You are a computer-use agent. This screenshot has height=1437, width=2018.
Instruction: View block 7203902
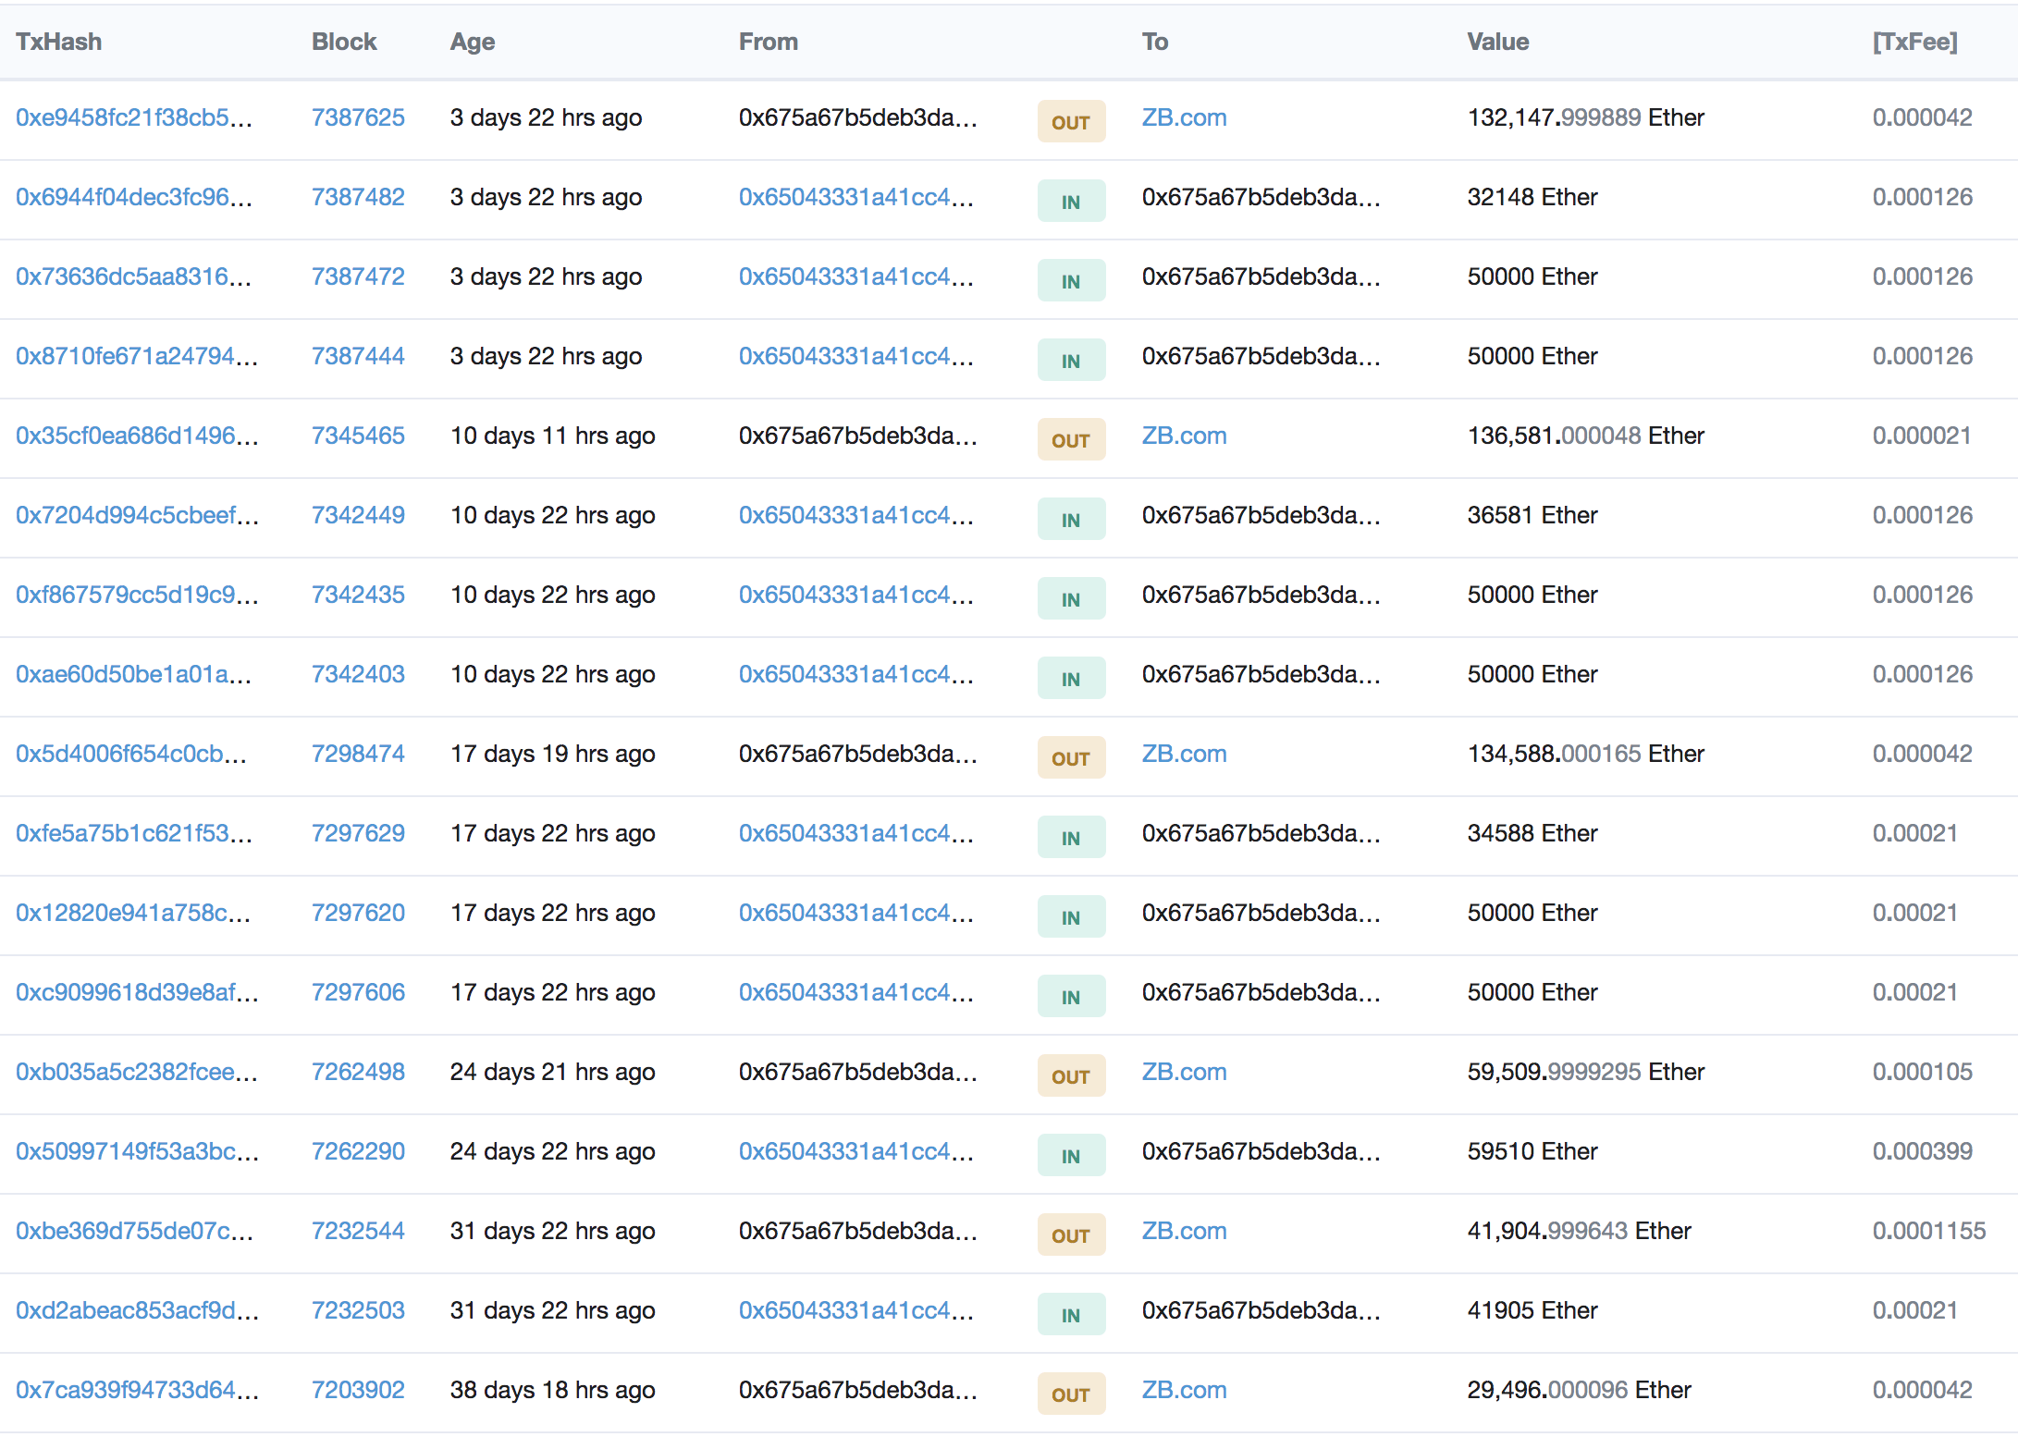point(358,1390)
